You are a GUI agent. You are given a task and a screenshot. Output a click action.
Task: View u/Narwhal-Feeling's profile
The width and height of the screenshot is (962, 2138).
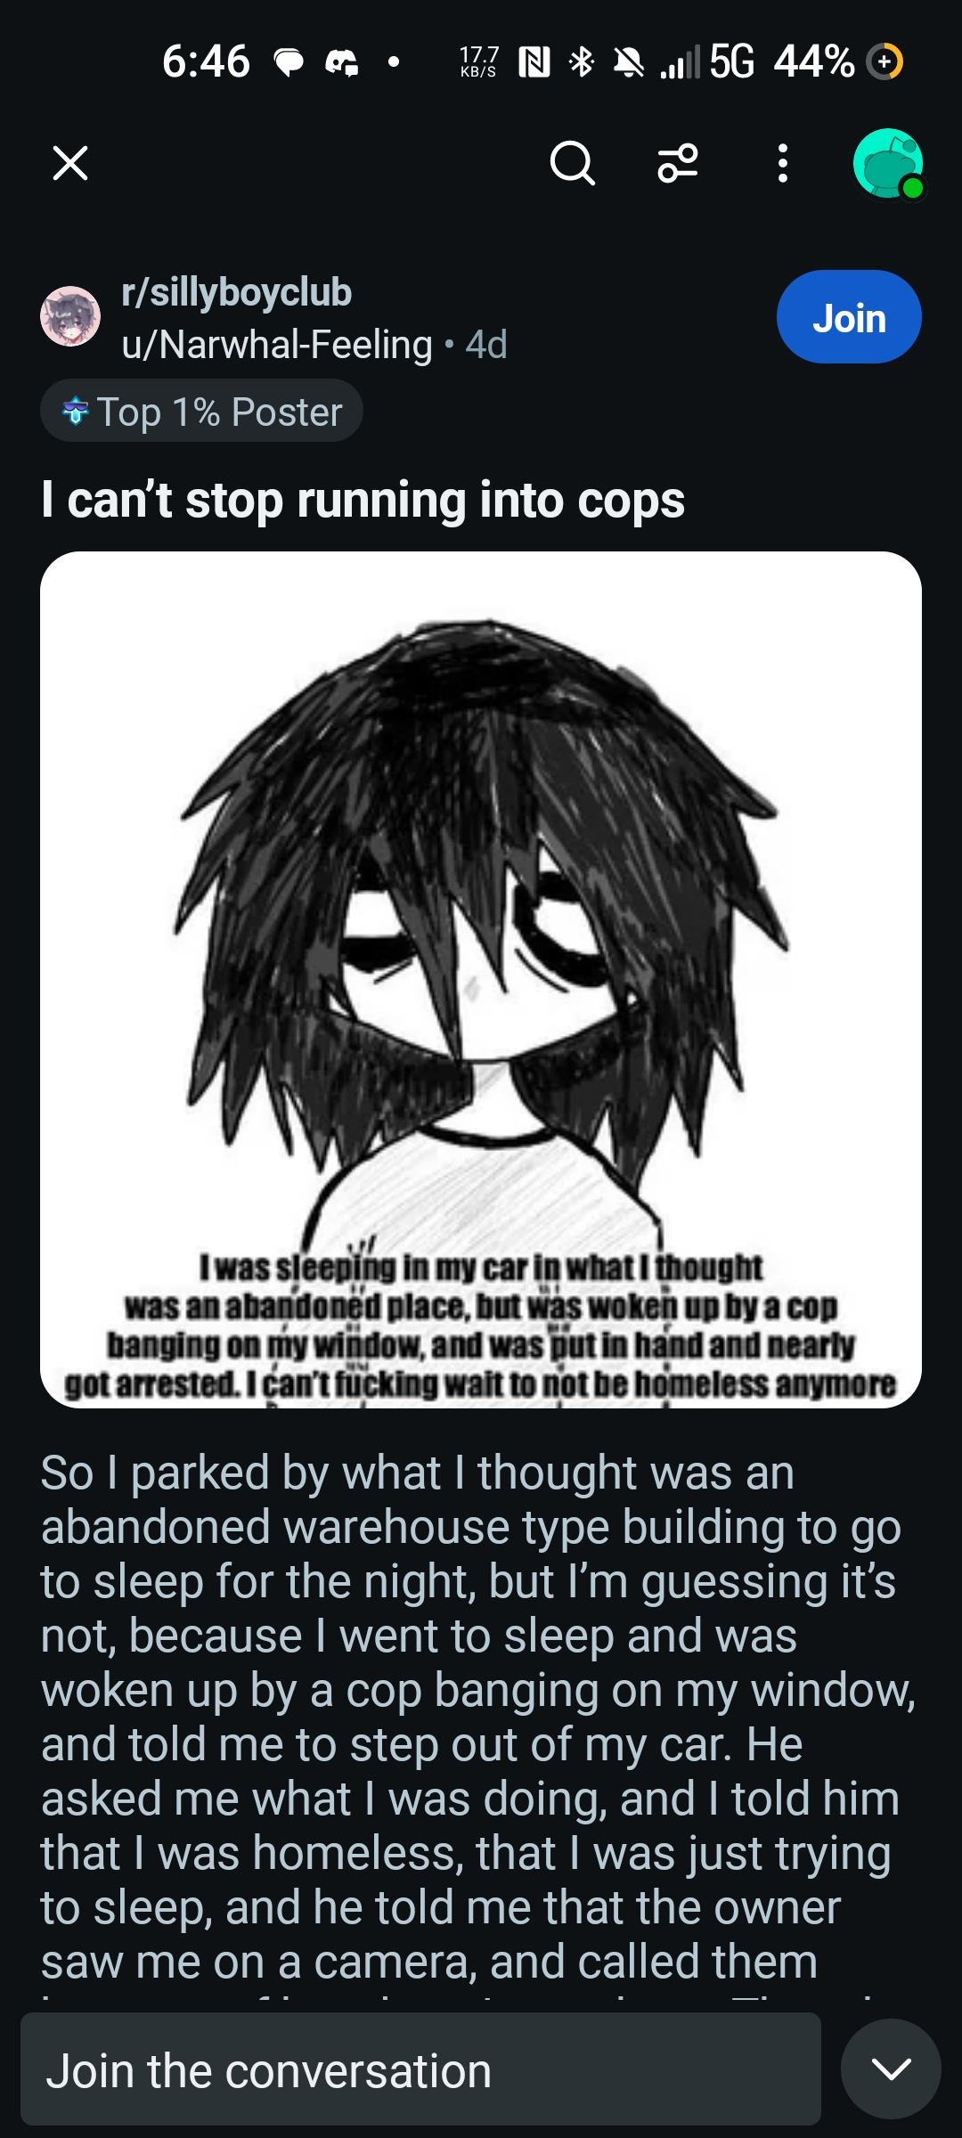tap(277, 345)
